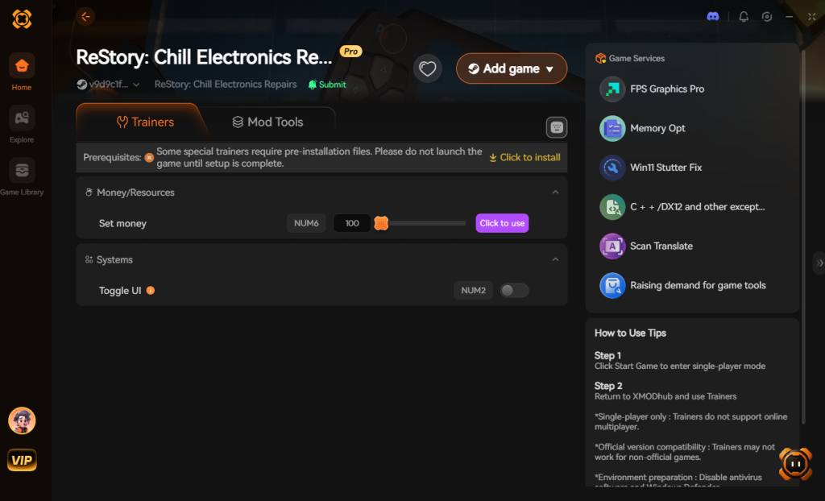Click the NUM6 hotkey for Set money
The image size is (825, 501).
306,223
